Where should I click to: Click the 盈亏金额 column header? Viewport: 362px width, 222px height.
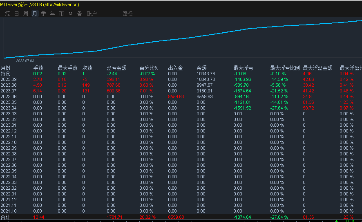(x=116, y=68)
